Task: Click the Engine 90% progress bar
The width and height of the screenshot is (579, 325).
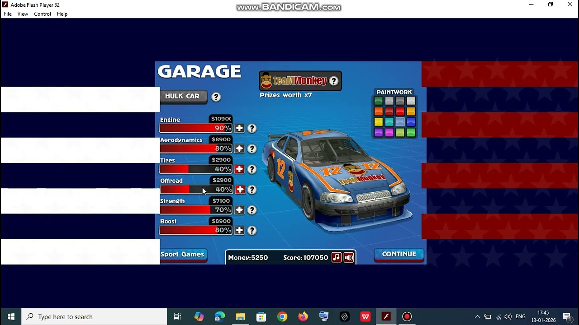Action: click(196, 128)
